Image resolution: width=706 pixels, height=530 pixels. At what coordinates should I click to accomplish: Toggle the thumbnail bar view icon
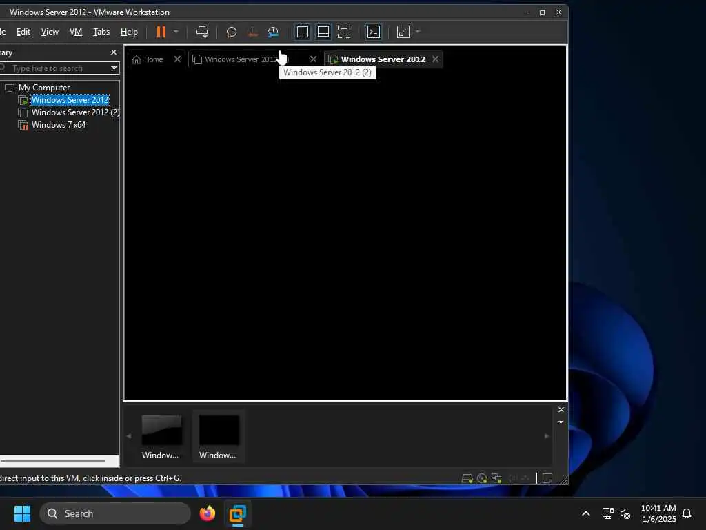(323, 32)
